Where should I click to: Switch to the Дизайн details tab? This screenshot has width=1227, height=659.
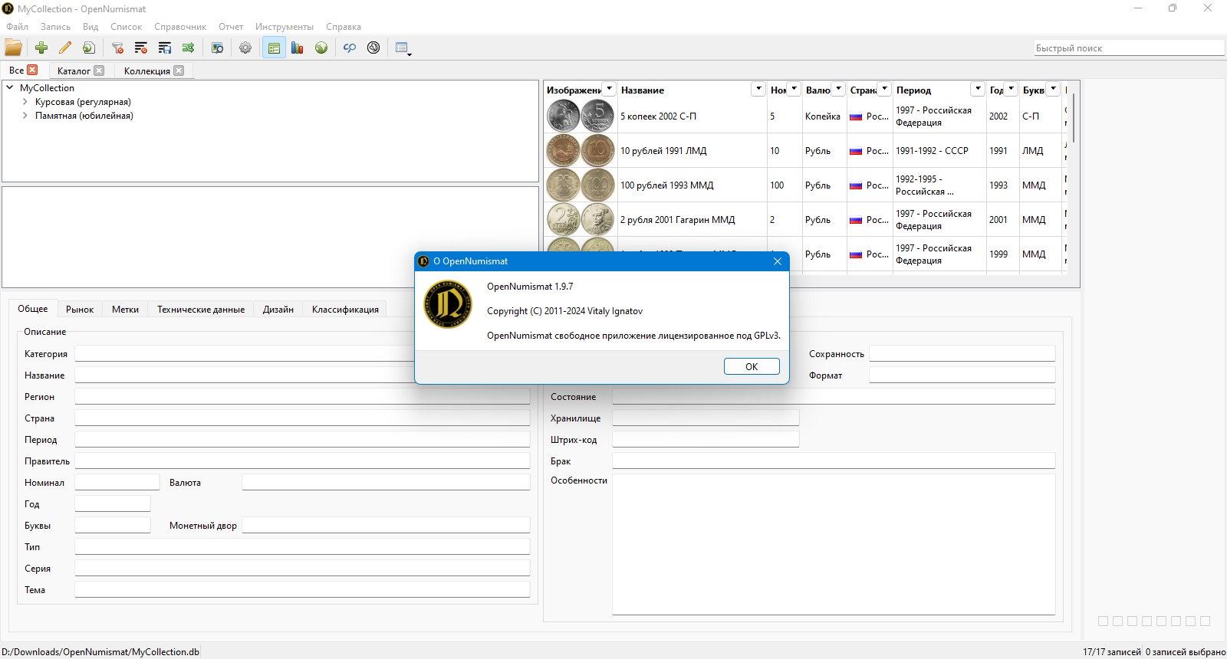[x=278, y=309]
